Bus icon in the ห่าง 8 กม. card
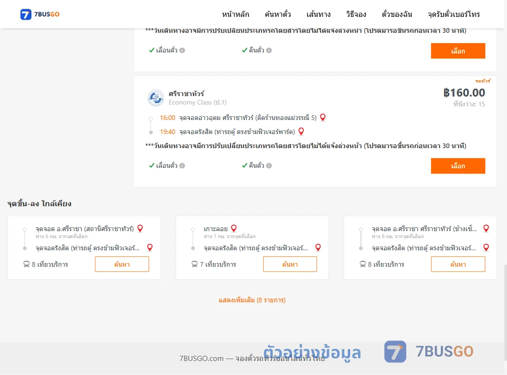Viewport: 507px width, 375px height. [362, 264]
